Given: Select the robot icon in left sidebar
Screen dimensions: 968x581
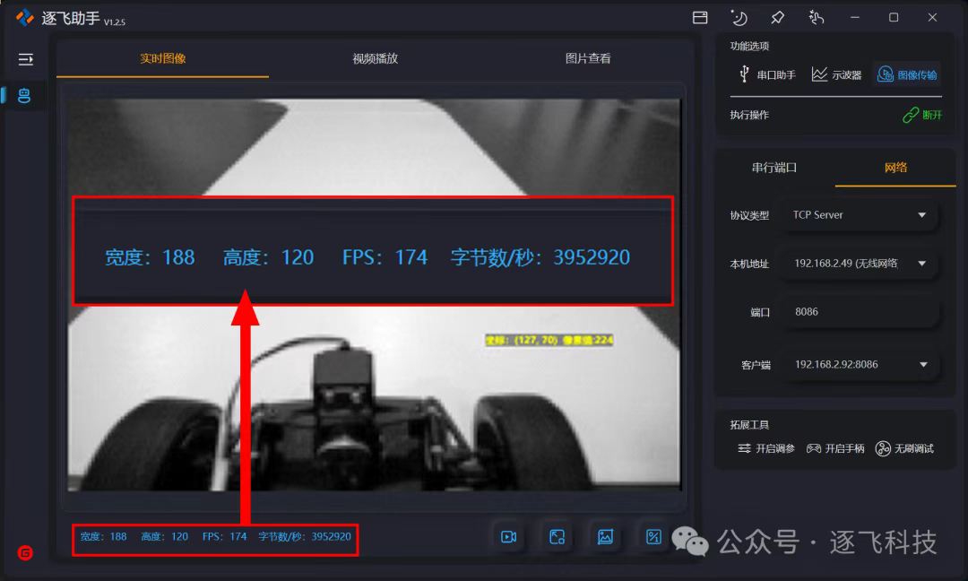Looking at the screenshot, I should point(24,96).
